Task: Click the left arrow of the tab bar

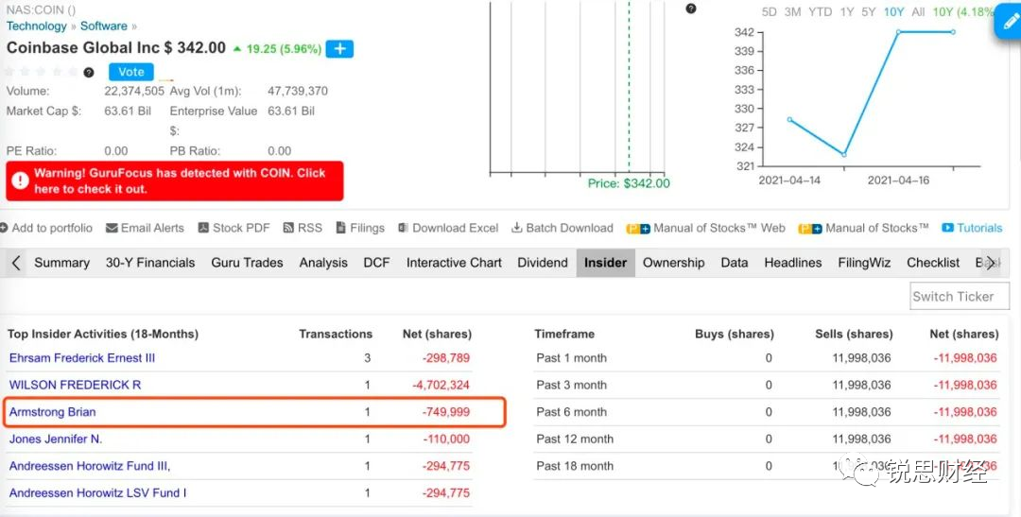Action: 16,263
